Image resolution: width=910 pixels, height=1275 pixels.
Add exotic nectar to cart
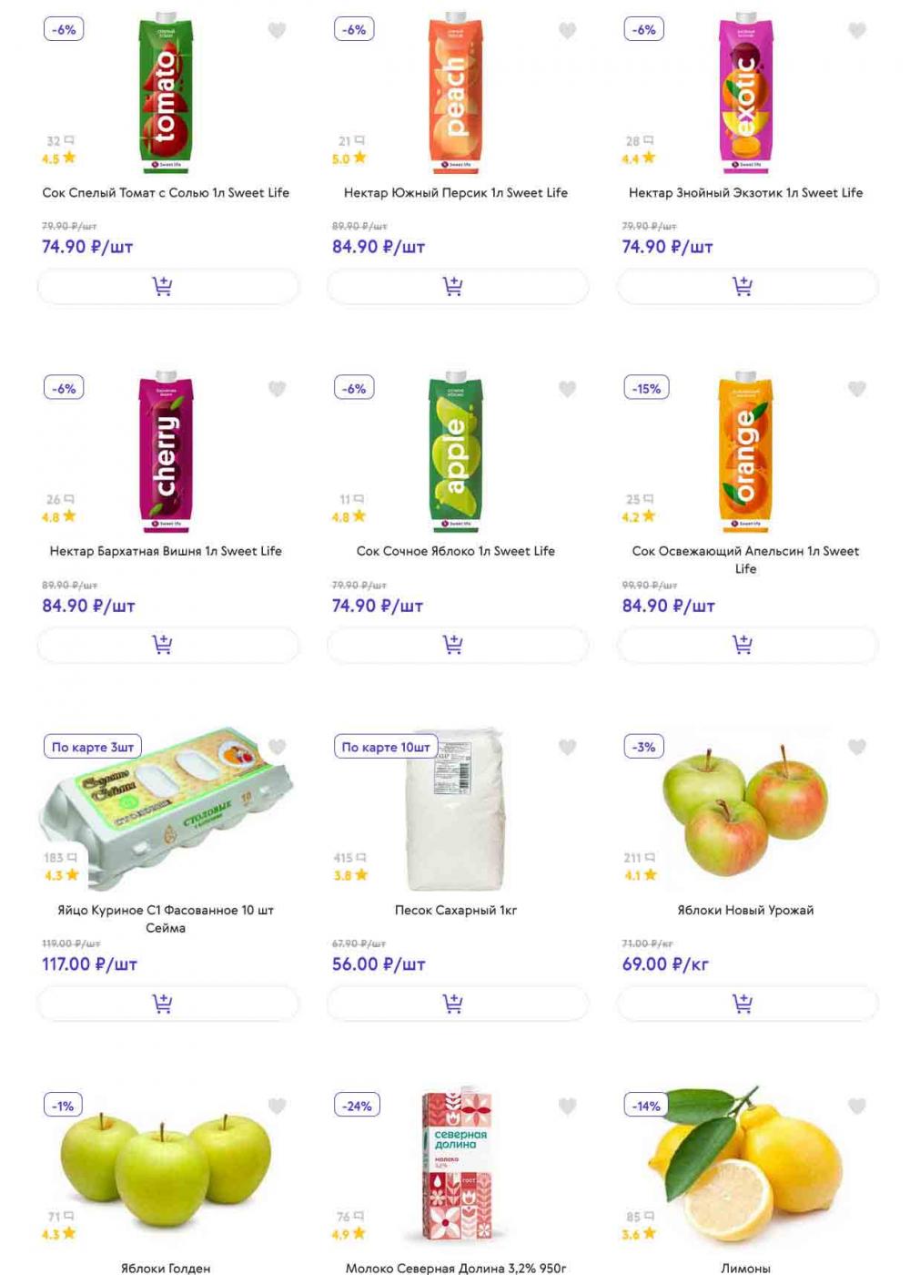point(747,286)
